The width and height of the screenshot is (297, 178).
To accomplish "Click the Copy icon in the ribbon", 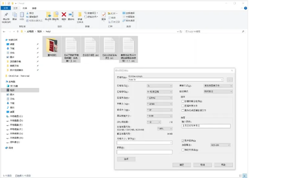I will tap(15, 15).
